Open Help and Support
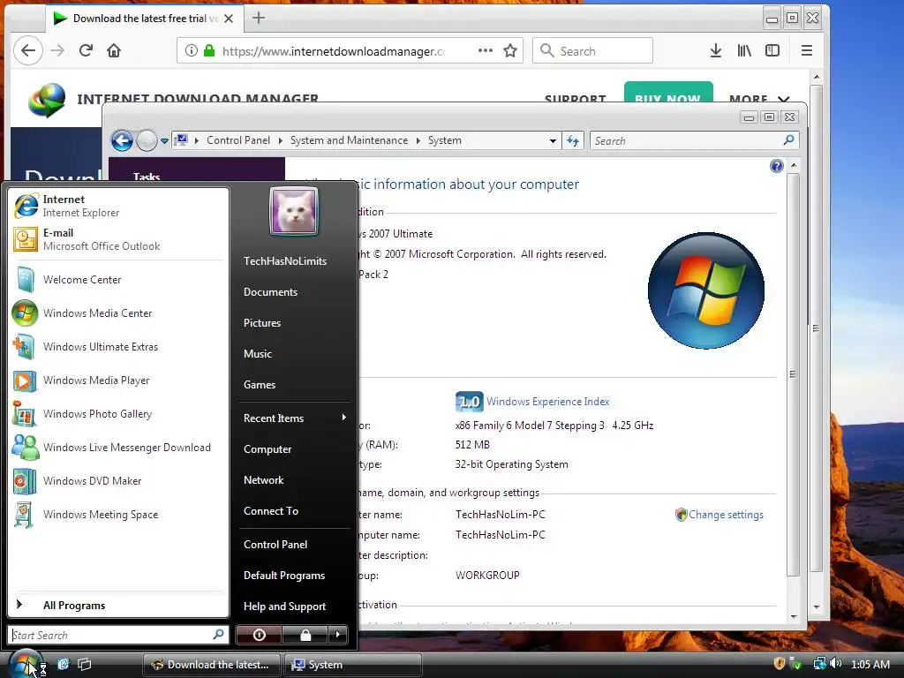This screenshot has width=904, height=678. click(284, 606)
